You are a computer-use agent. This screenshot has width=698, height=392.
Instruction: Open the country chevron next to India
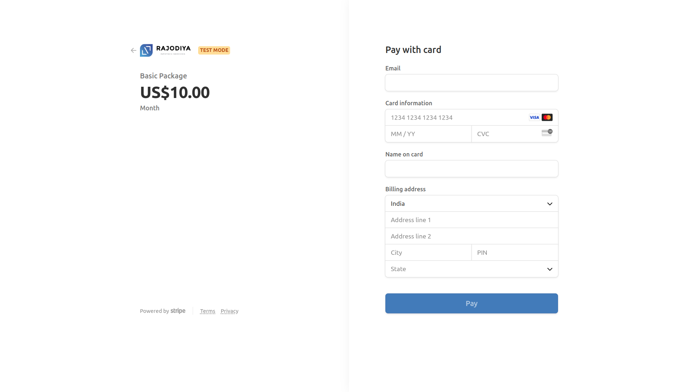pyautogui.click(x=549, y=203)
